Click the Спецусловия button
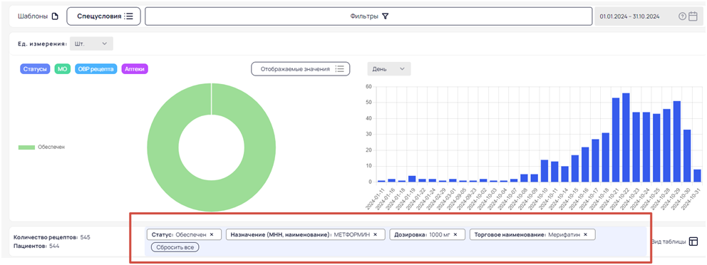Screen dimensions: 707x265 click(x=104, y=16)
